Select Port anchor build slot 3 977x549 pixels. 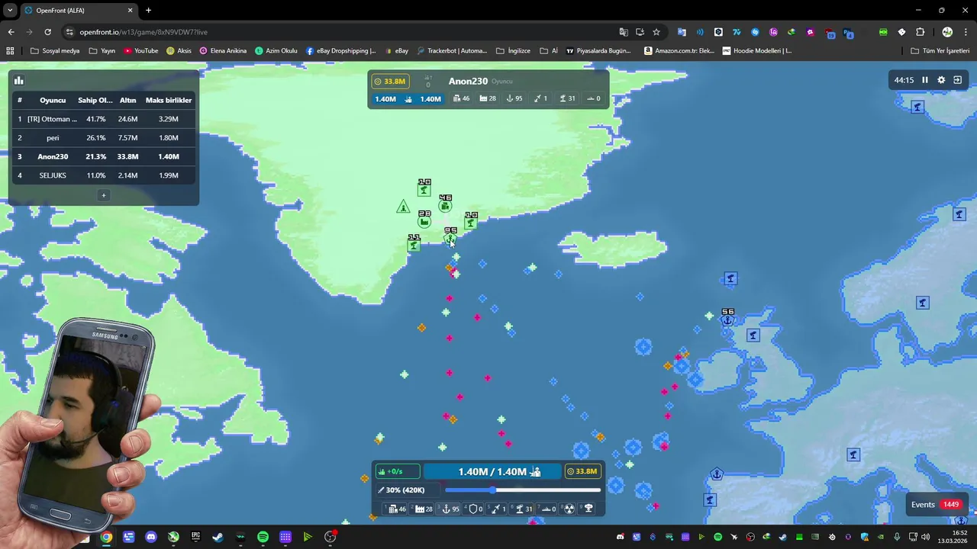450,509
